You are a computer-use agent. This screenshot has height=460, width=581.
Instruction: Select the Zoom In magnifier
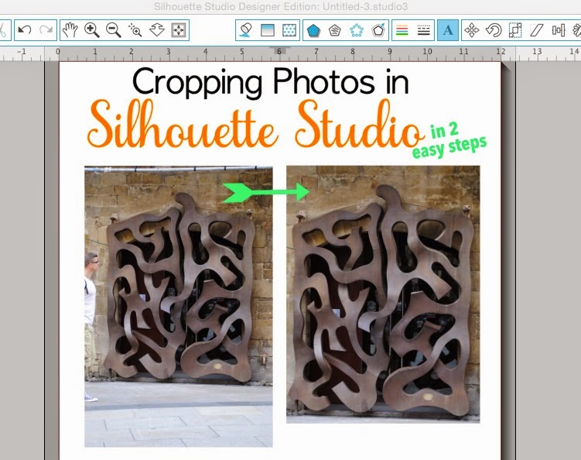point(91,29)
